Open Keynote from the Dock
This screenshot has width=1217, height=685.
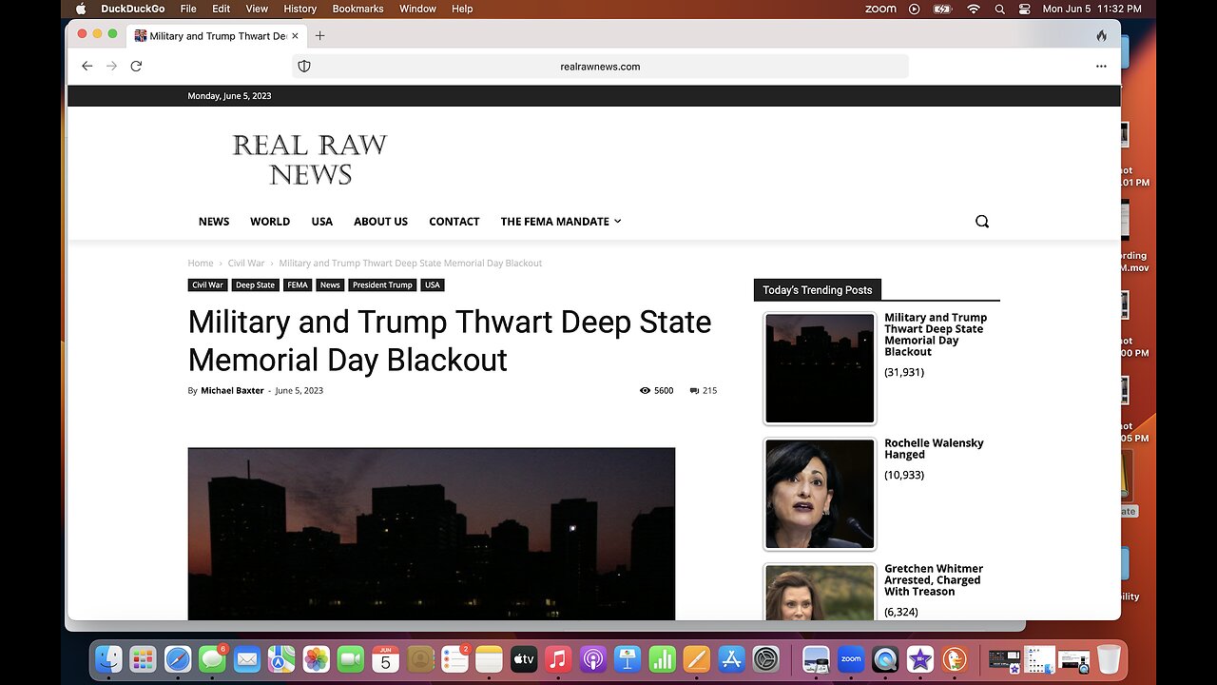click(x=627, y=658)
